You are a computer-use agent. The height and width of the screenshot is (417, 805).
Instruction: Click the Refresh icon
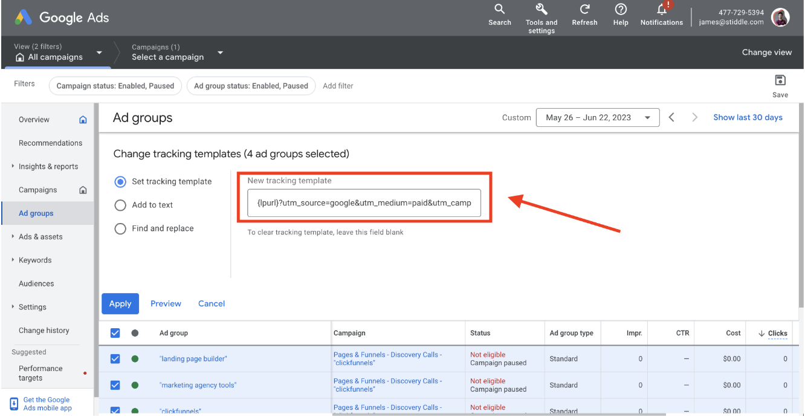pyautogui.click(x=584, y=9)
